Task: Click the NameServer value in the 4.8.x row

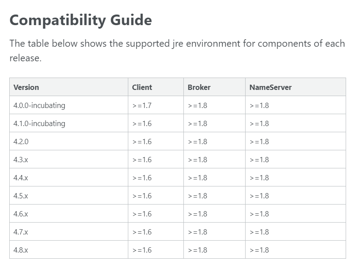Action: [x=259, y=250]
